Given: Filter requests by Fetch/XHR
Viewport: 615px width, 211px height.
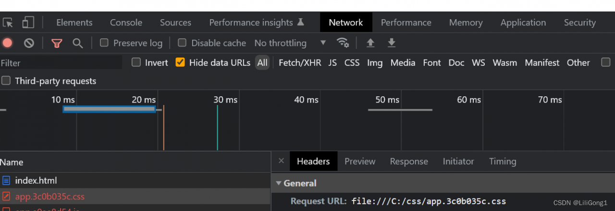Looking at the screenshot, I should coord(300,63).
